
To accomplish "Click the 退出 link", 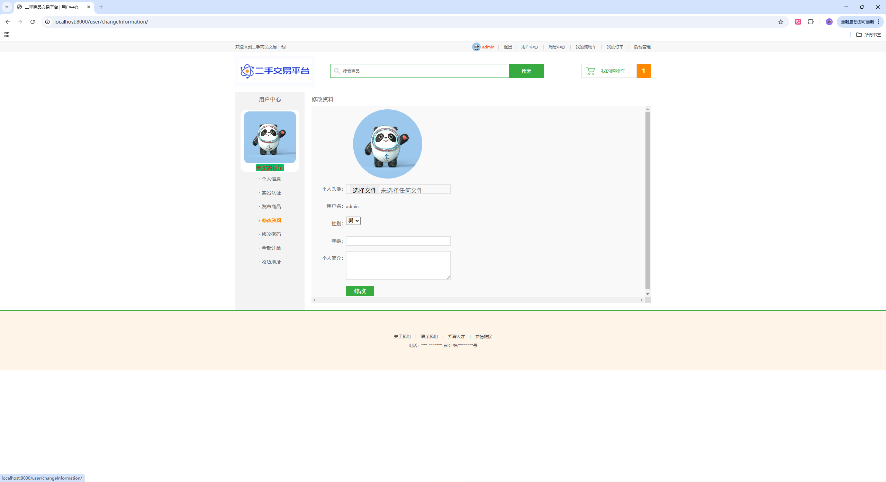I will click(x=508, y=47).
